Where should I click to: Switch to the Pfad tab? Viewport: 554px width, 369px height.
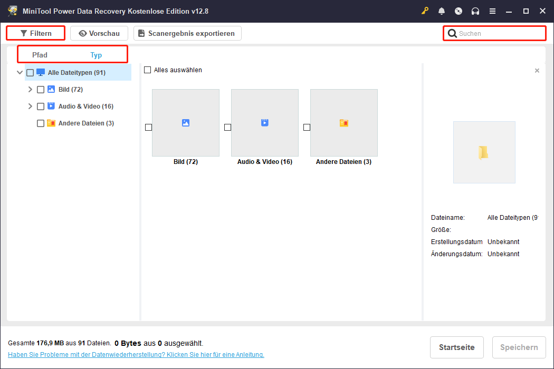(40, 55)
